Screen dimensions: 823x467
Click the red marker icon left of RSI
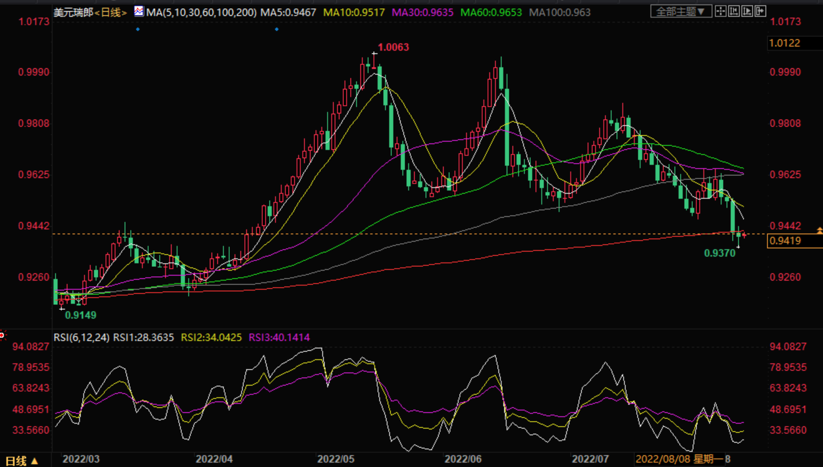(x=2, y=335)
